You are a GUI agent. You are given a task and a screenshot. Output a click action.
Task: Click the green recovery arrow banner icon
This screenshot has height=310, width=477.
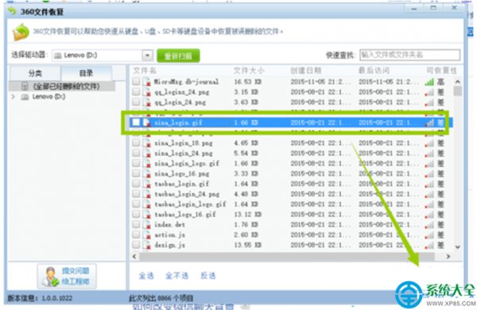[21, 32]
